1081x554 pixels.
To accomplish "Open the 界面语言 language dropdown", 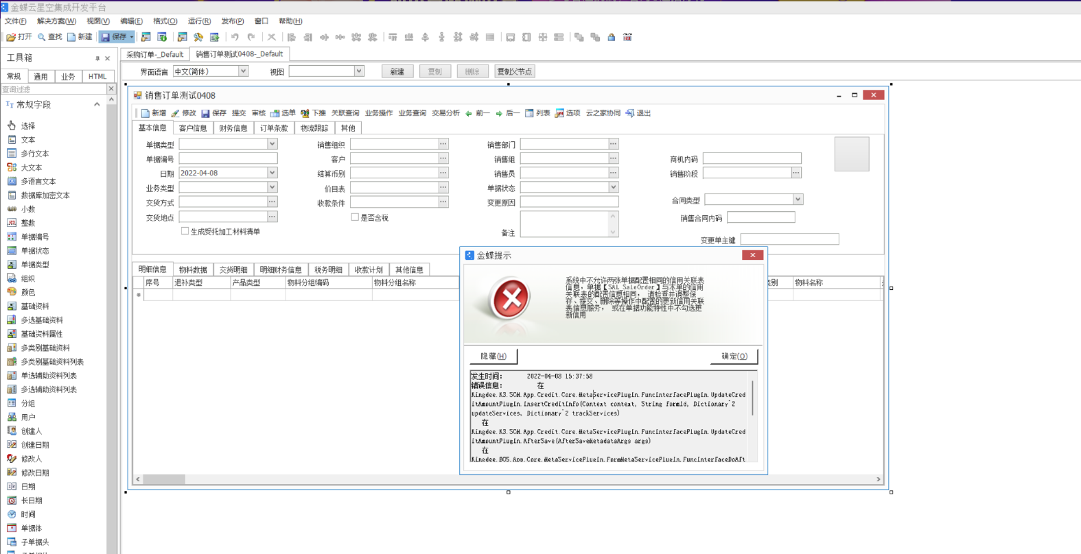I will [x=243, y=71].
